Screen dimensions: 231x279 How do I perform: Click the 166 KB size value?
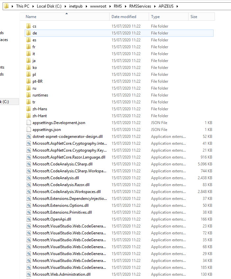point(206,219)
